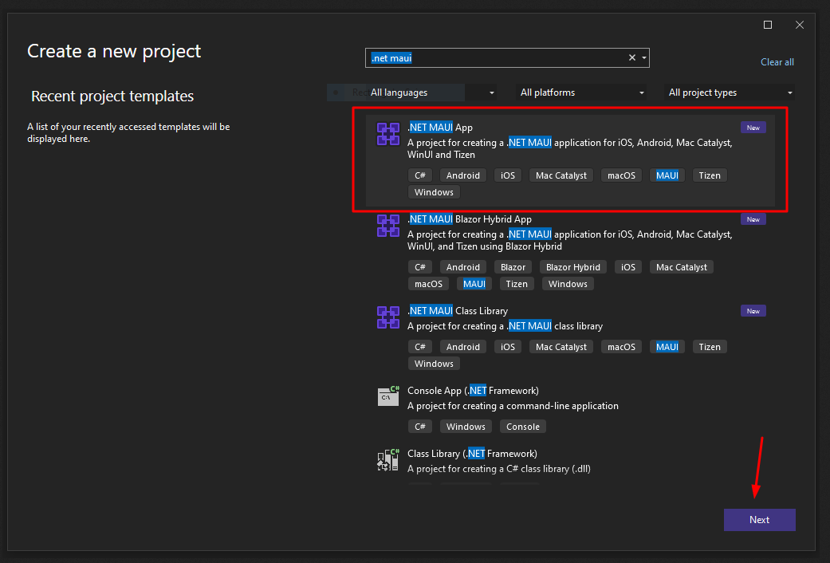Click the C# class library (.dll) description
The width and height of the screenshot is (830, 563).
498,469
